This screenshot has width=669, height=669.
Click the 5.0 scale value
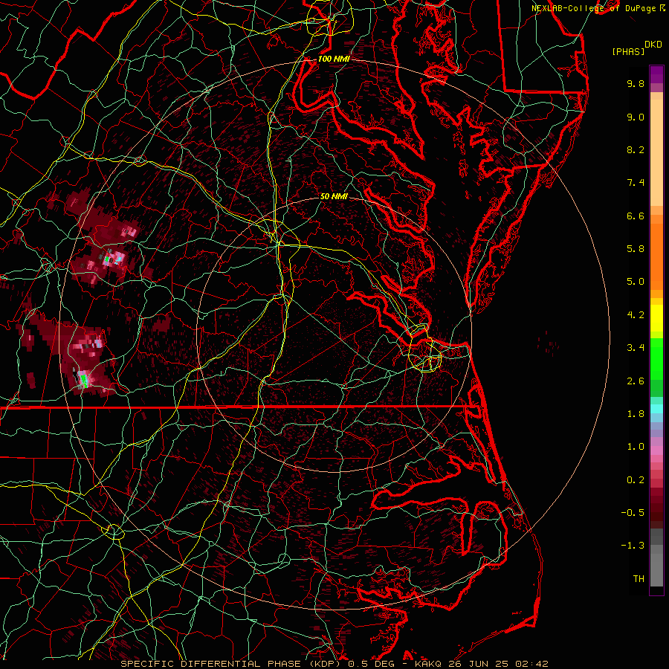636,282
